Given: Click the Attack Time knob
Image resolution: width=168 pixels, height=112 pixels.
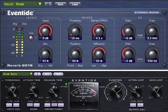Looking at the screenshot, I should click(x=34, y=92).
